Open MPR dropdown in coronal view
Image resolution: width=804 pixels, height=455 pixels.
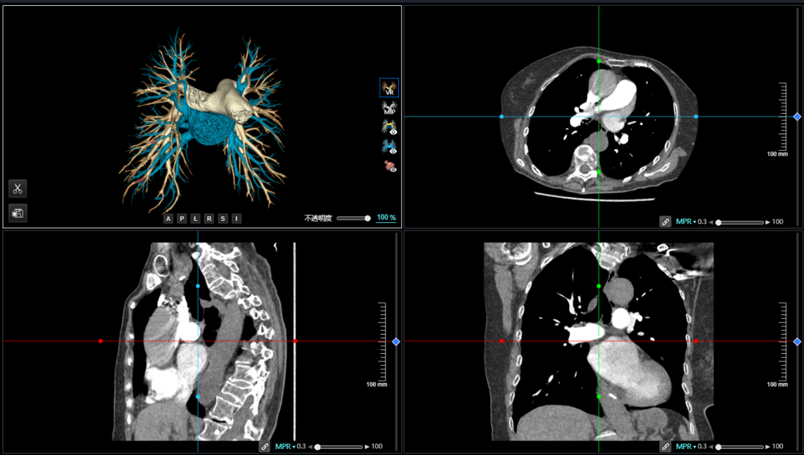coord(686,447)
